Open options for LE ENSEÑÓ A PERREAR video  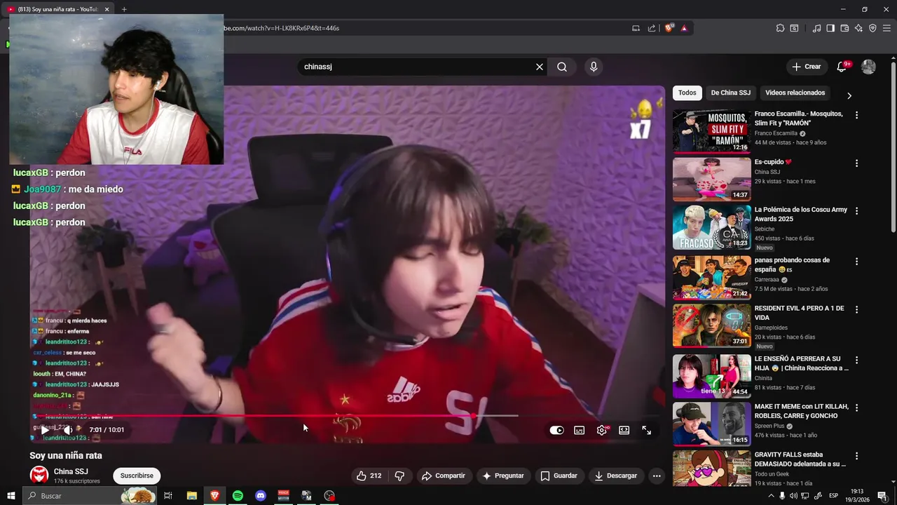856,360
